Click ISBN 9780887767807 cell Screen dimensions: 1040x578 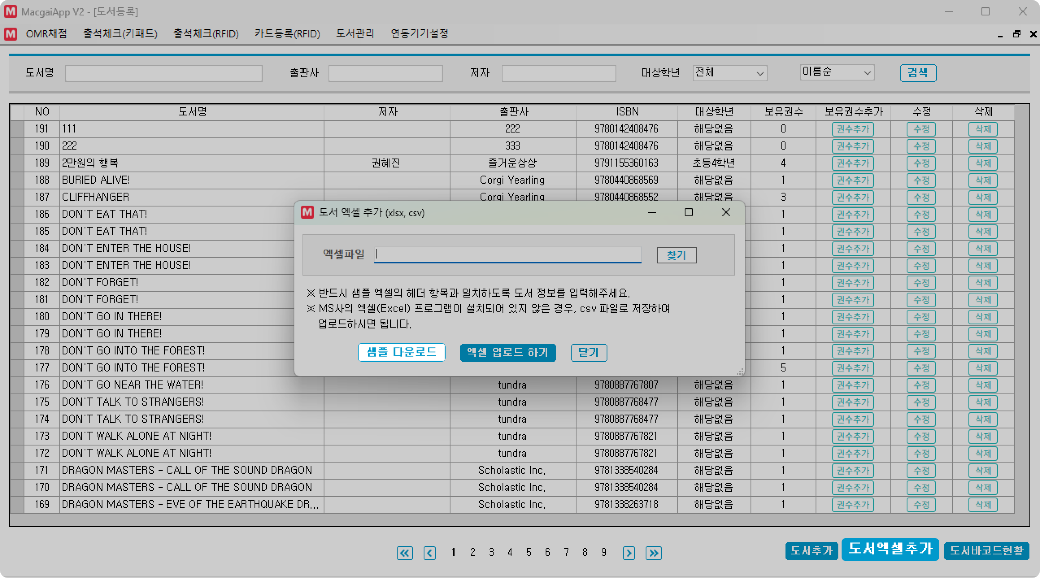tap(627, 385)
